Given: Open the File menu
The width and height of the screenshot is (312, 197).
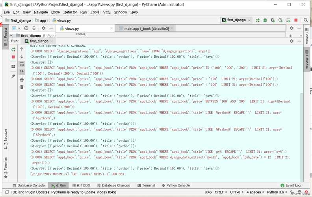Looking at the screenshot, I should (x=7, y=12).
